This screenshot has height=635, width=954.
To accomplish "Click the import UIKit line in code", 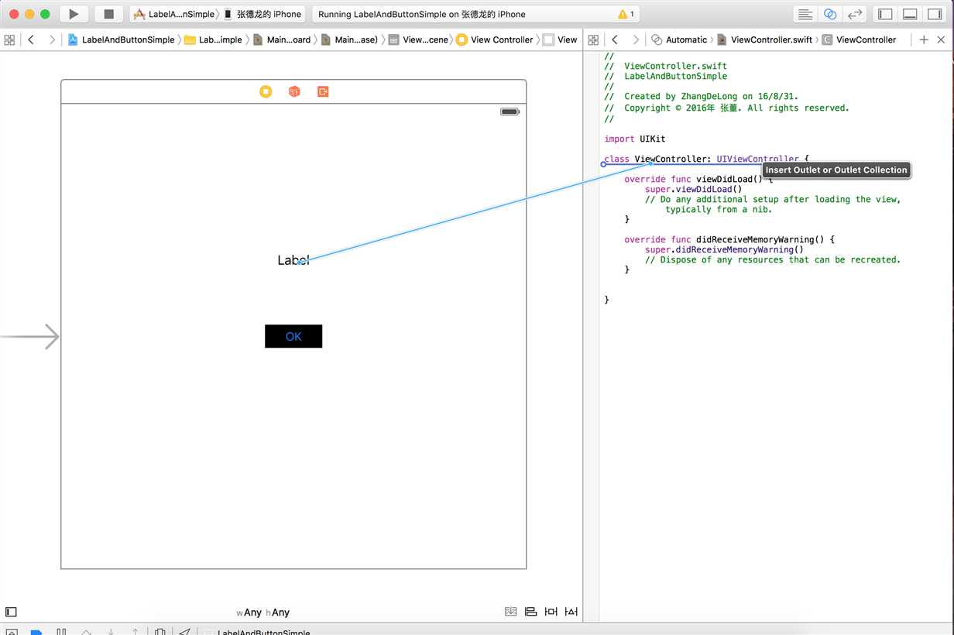I will pos(635,139).
